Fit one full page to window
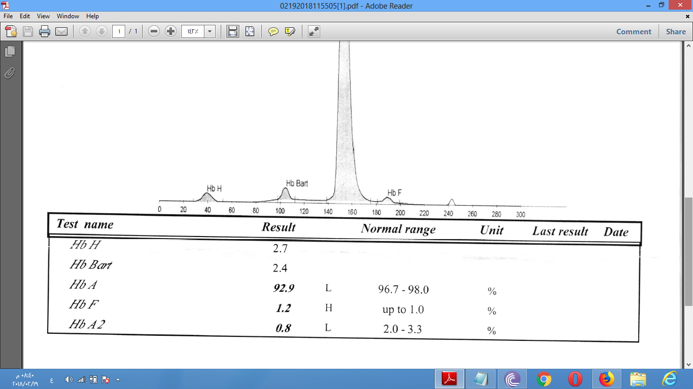This screenshot has width=693, height=389. [x=250, y=31]
